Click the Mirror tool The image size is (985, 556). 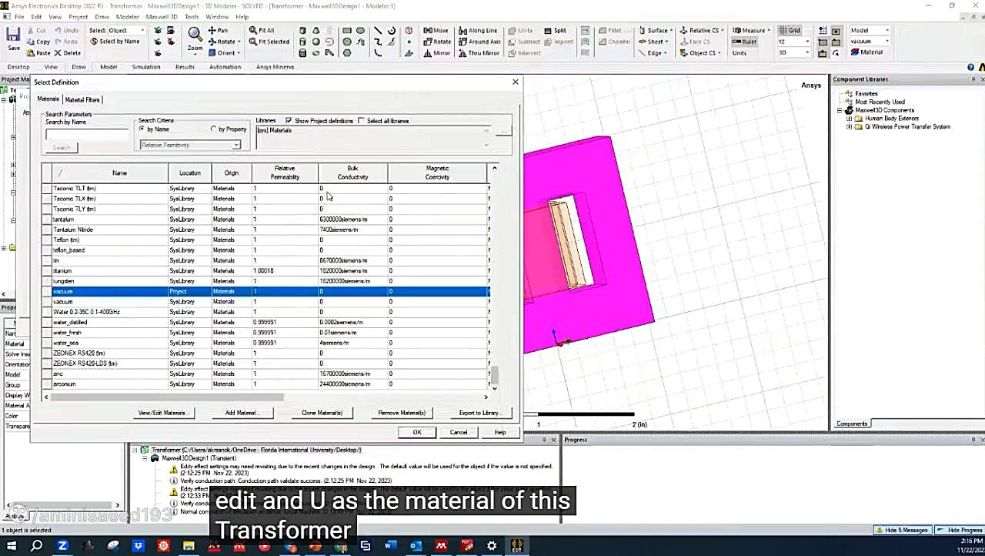[436, 53]
